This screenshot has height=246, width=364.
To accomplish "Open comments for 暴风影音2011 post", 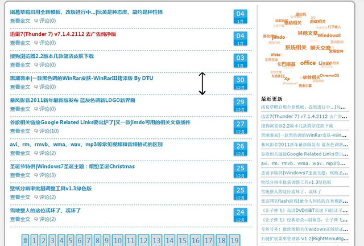I will pos(45,109).
